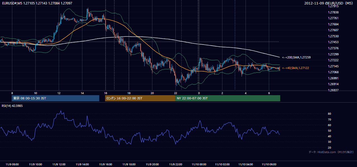Viewport: 357px width, 167px height.
Task: Click price axis value 1.27838
Action: [333, 12]
